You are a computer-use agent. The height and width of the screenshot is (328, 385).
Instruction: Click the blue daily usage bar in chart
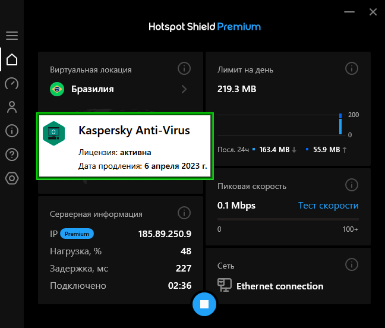(x=340, y=124)
